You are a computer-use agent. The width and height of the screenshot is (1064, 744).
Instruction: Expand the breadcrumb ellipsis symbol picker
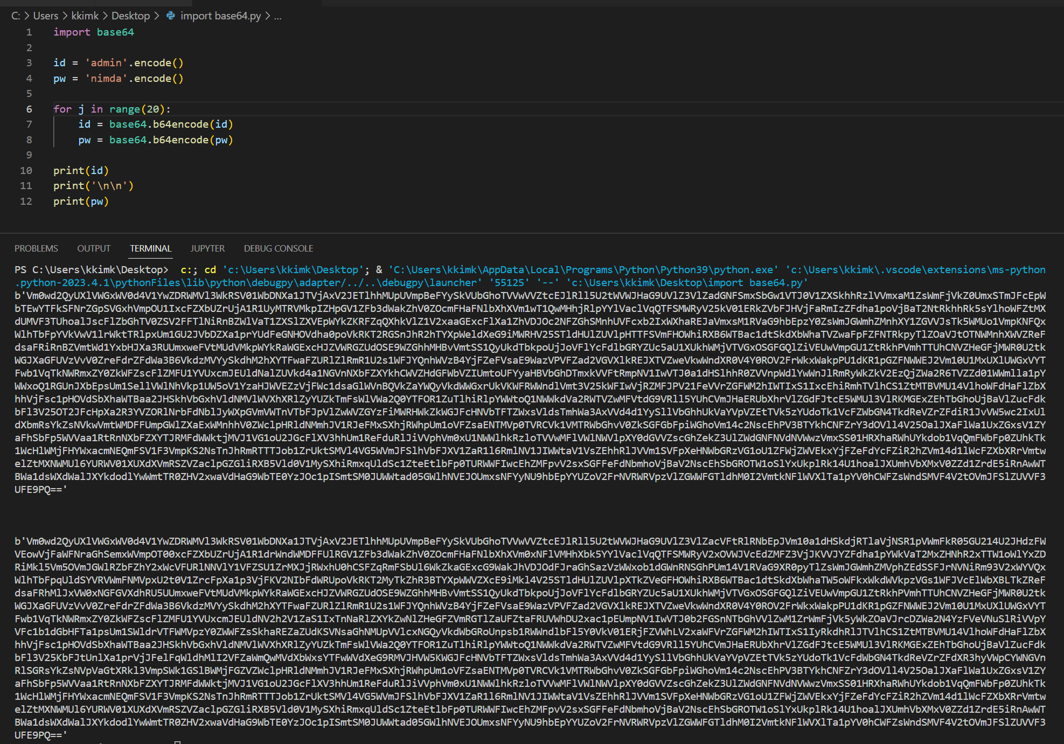[277, 16]
